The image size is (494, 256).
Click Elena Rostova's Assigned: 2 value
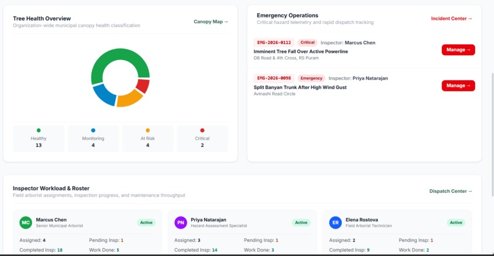(354, 240)
